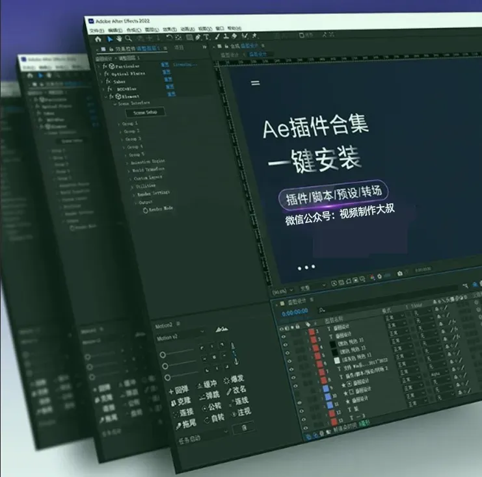Select the Clone Stamp tool

(226, 36)
